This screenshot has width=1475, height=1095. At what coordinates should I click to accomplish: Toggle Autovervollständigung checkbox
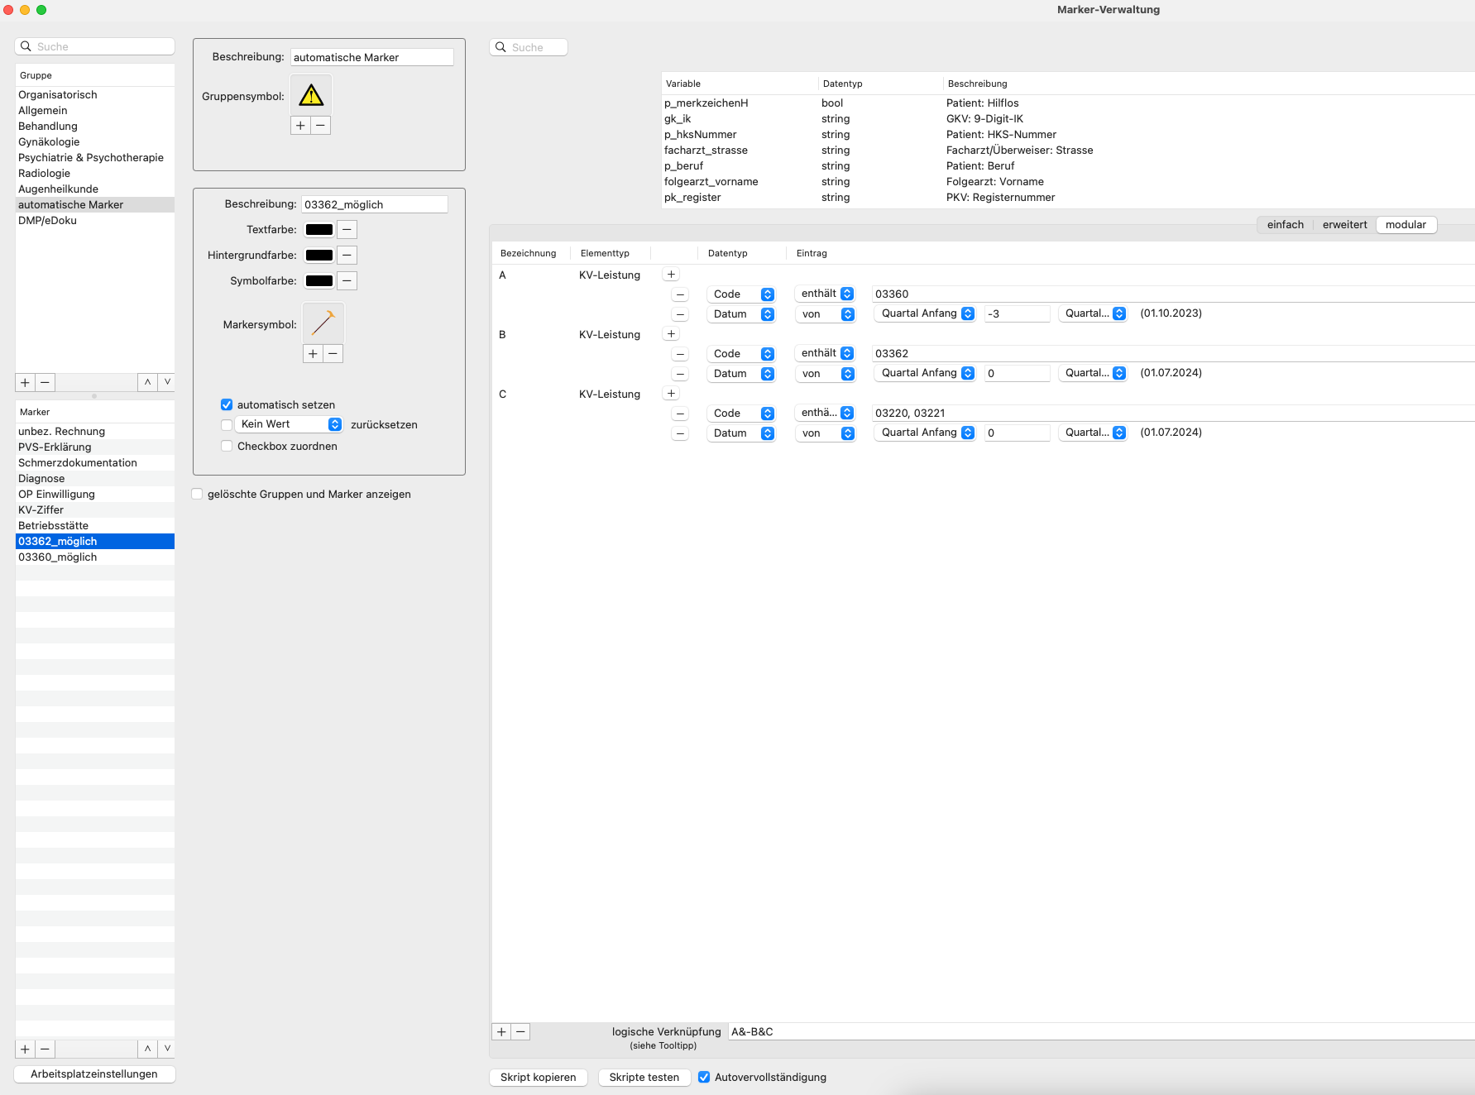pos(704,1077)
